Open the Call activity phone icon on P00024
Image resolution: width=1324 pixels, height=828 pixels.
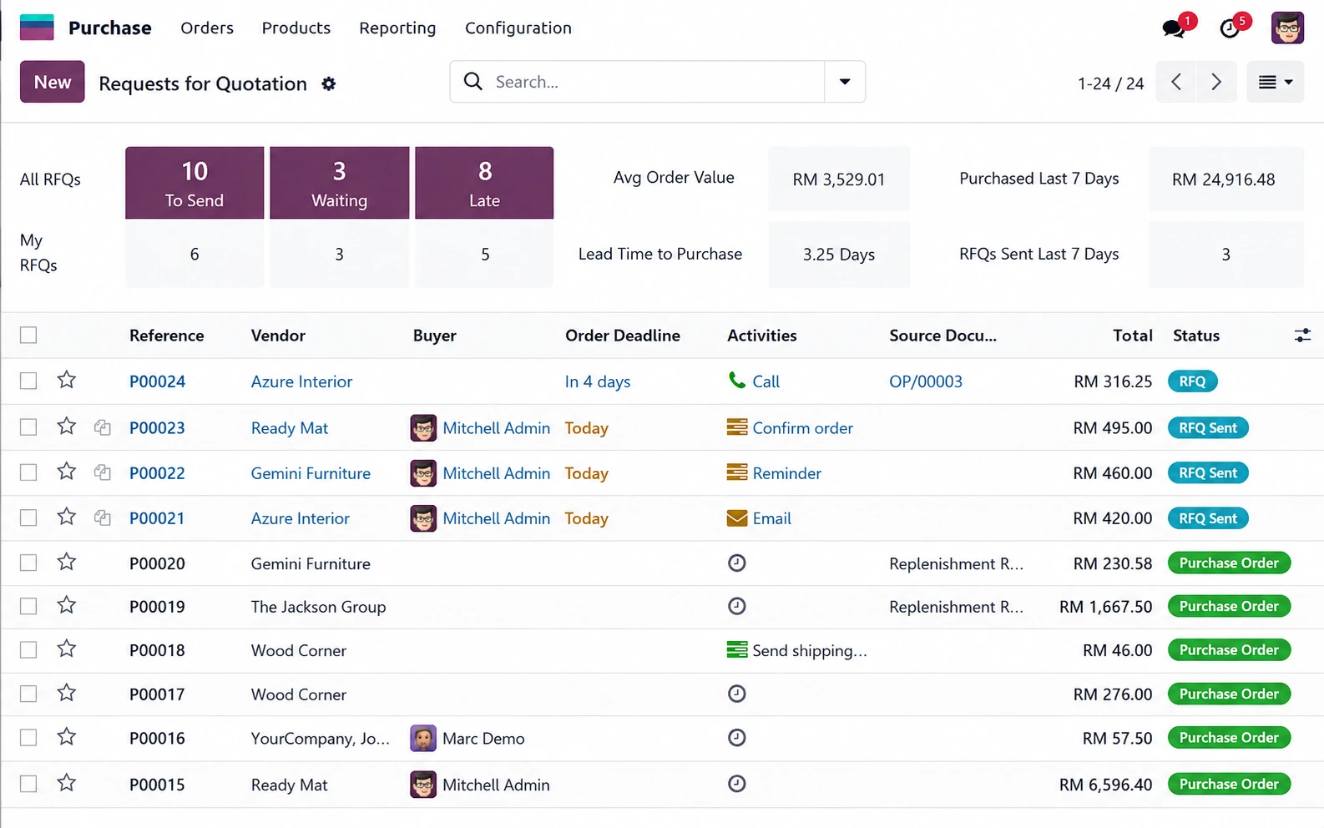click(736, 381)
